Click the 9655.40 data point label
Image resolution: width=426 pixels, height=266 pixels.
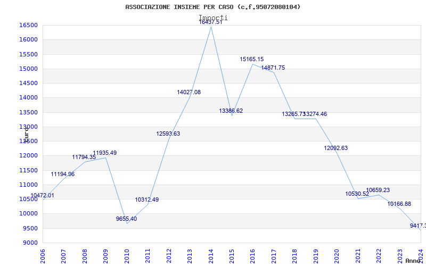[126, 219]
